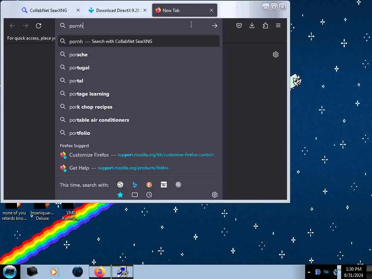372x279 pixels.
Task: Choose Search with CollabNet SearXNG row
Action: pos(138,41)
